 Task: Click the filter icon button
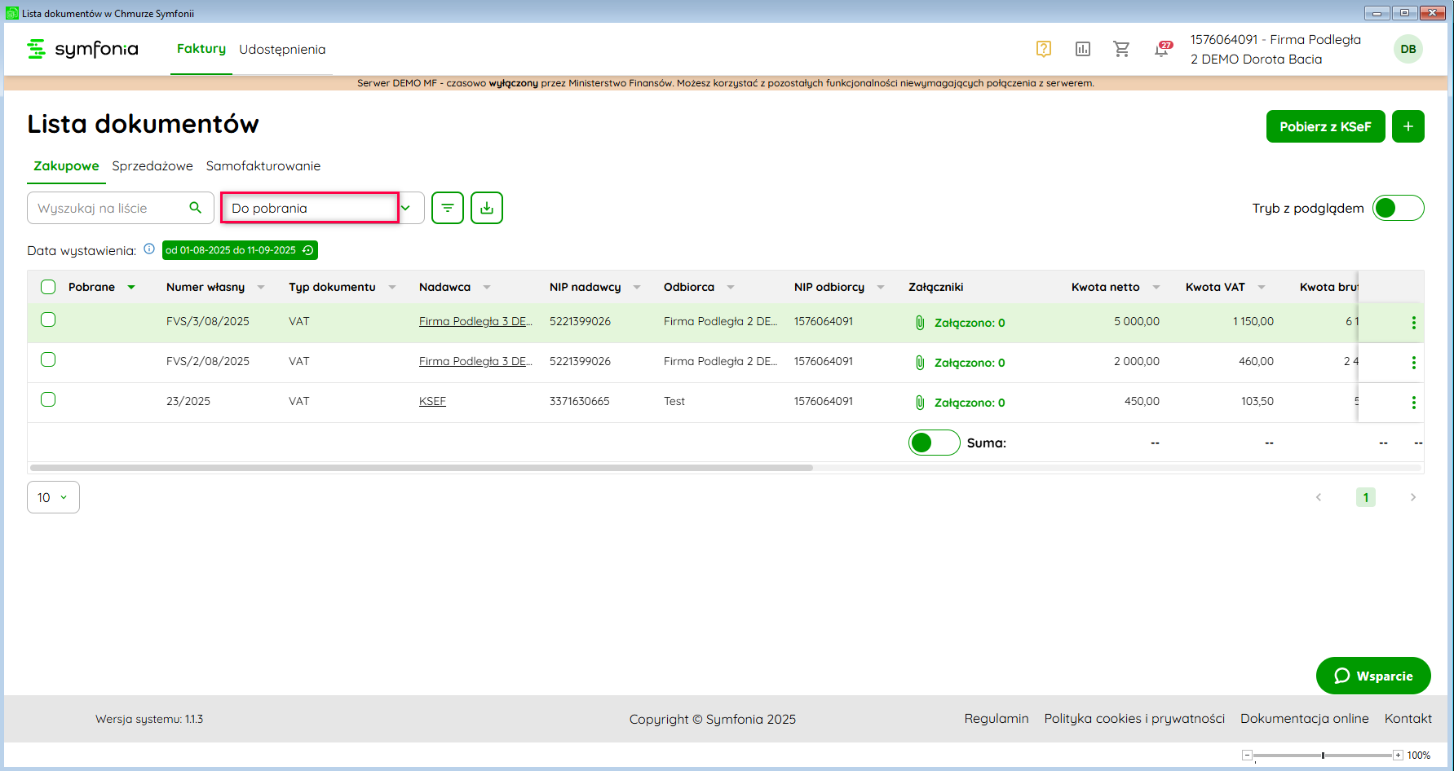(448, 208)
